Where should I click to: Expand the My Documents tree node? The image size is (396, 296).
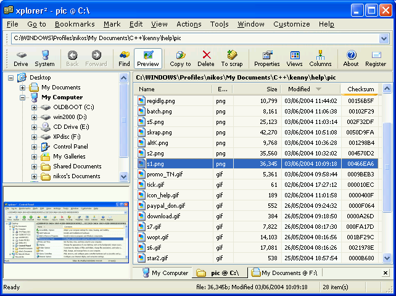pyautogui.click(x=22, y=88)
